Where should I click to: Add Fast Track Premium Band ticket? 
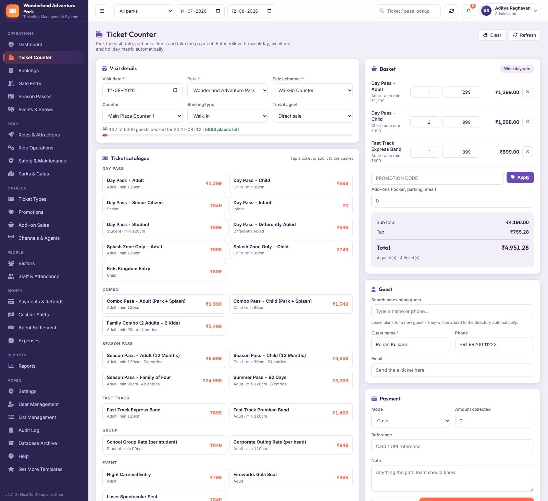pyautogui.click(x=291, y=413)
